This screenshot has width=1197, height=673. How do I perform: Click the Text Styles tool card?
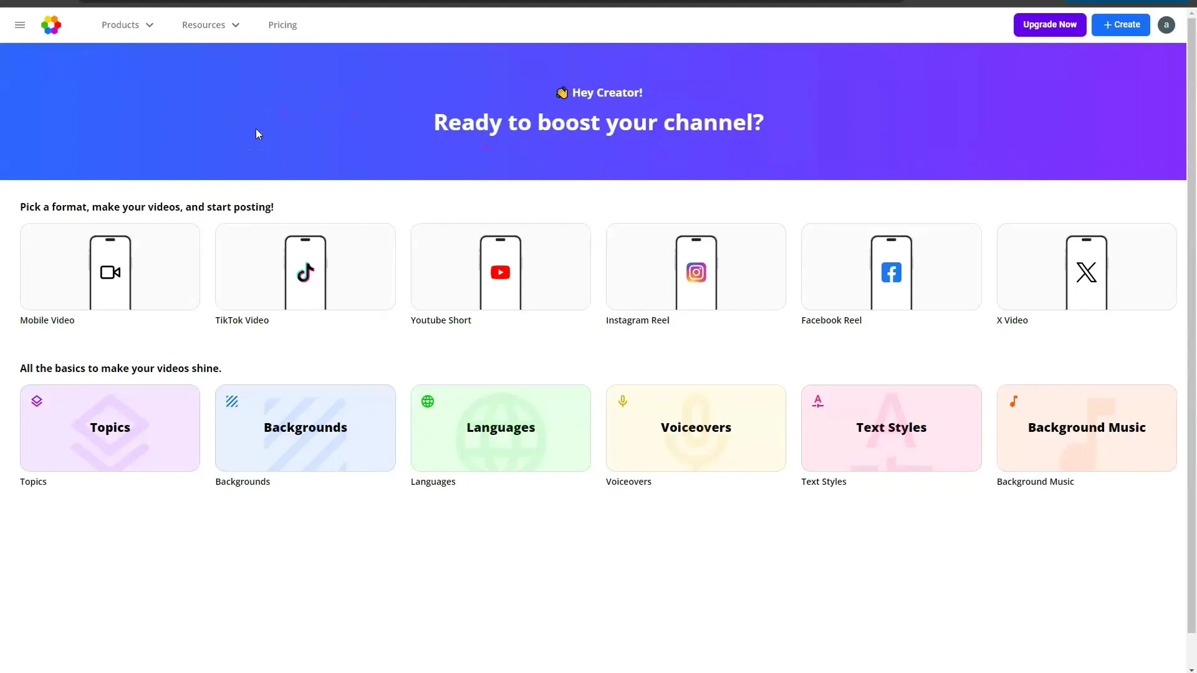891,427
